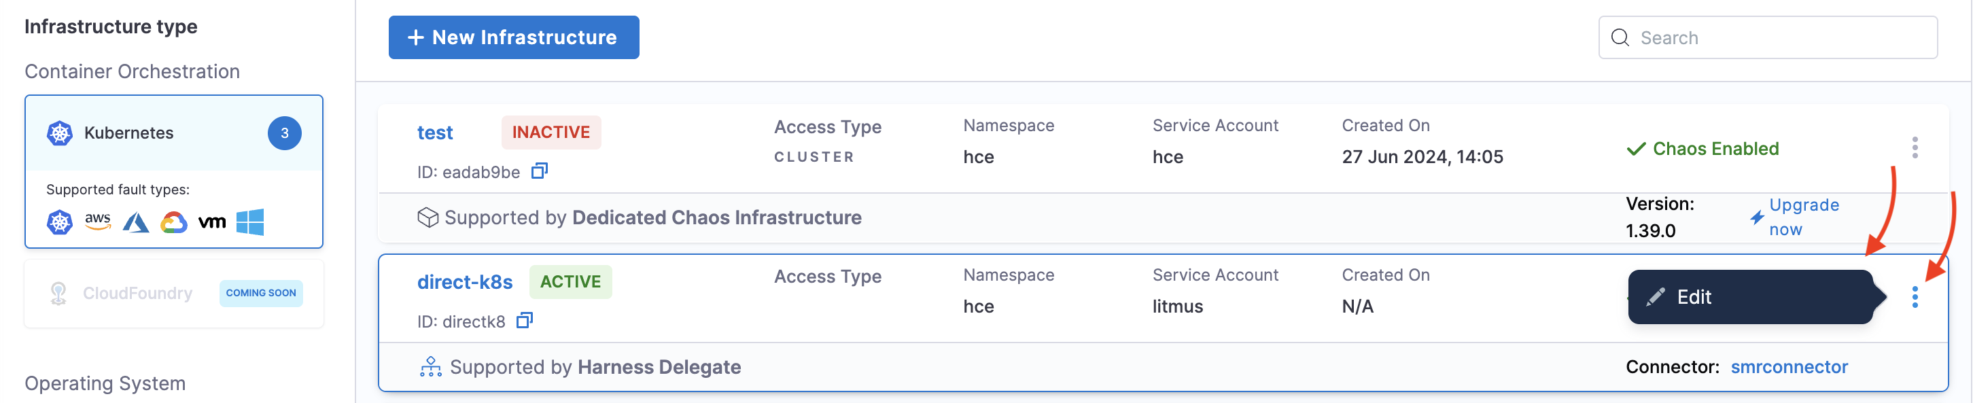Click the Kubernetes wheel icon in card
Screen dimensions: 1973x403
[x=60, y=133]
